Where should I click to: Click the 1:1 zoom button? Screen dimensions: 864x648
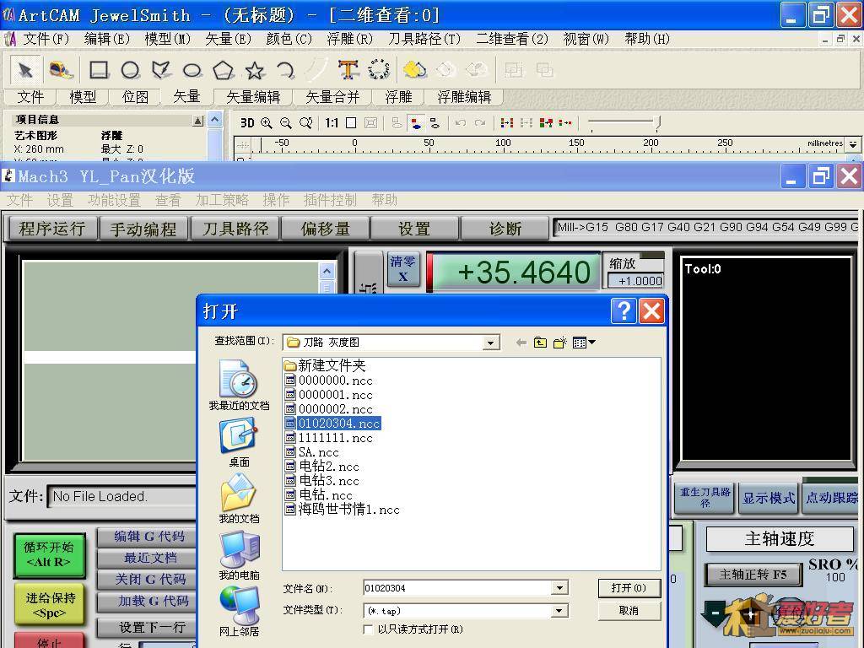[332, 123]
